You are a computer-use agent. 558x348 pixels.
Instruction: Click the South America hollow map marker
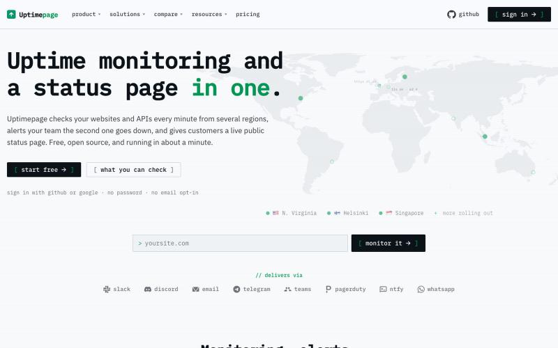click(x=332, y=161)
